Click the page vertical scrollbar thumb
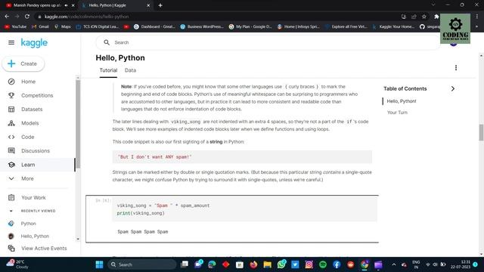Viewport: 484px width, 272px height. (481, 132)
